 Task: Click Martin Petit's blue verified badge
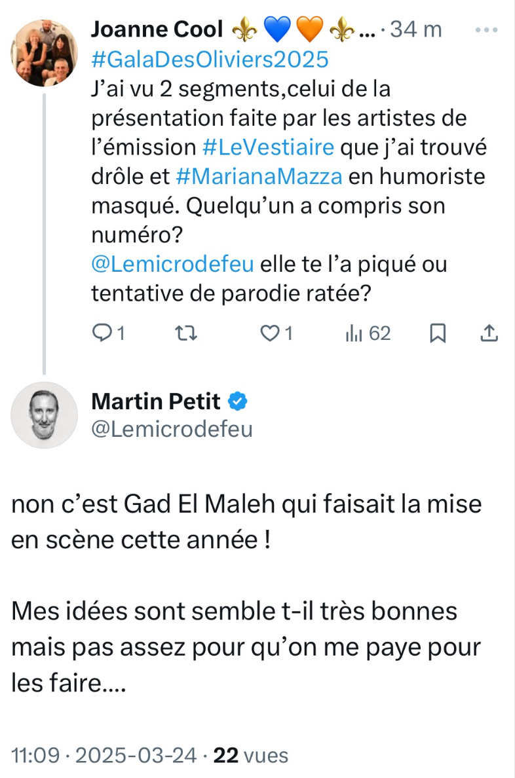click(237, 401)
